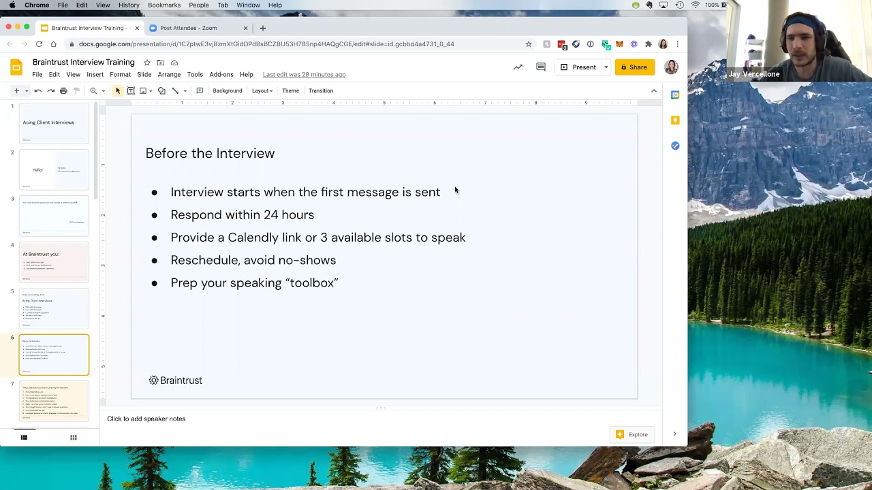Add a new slide with plus button
This screenshot has height=490, width=872.
[x=16, y=91]
